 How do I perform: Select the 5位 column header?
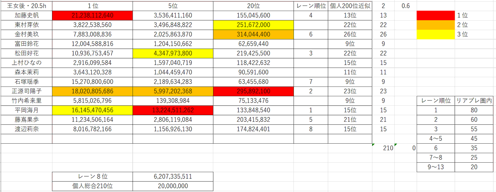coord(173,6)
